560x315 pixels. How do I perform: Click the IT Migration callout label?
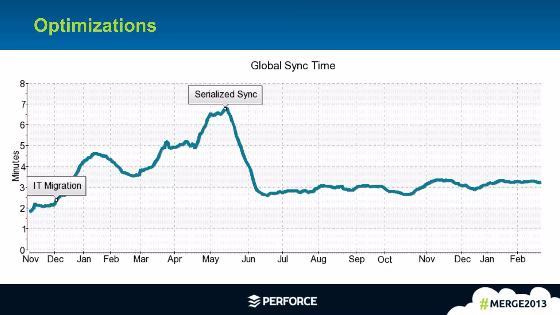pyautogui.click(x=57, y=186)
